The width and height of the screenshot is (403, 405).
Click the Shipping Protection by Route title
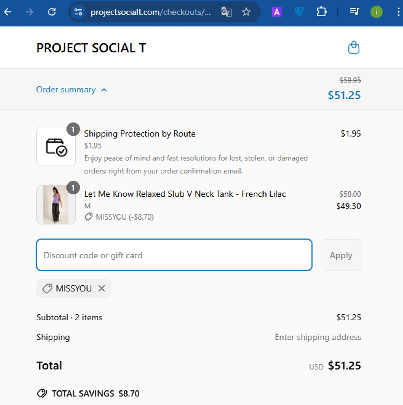click(x=140, y=134)
